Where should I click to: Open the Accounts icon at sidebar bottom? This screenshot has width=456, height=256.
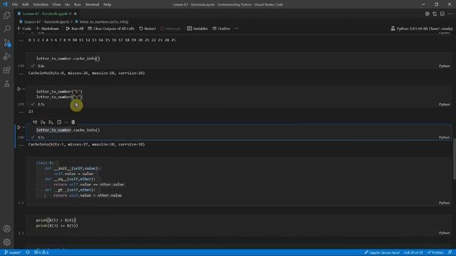point(6,229)
